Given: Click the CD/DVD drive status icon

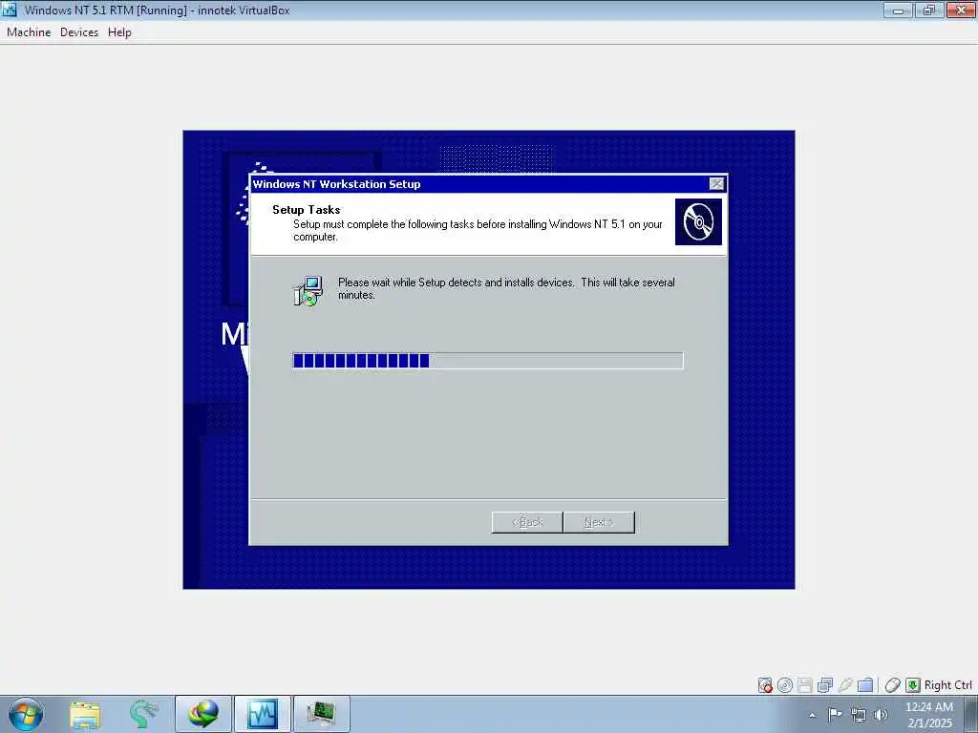Looking at the screenshot, I should coord(785,685).
